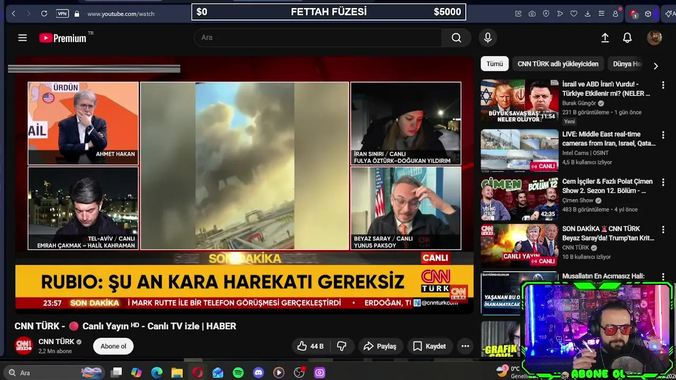Image resolution: width=676 pixels, height=380 pixels.
Task: Add bookmark with the heart icon
Action: (x=574, y=14)
